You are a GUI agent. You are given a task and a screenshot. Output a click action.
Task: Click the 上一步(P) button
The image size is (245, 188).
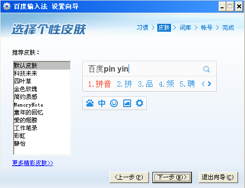pos(129,177)
